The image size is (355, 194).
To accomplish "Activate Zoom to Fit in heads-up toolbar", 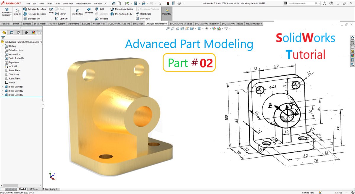I will click(x=168, y=28).
